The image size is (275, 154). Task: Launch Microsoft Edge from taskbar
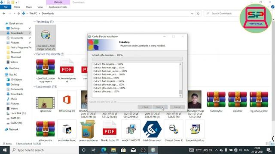click(104, 150)
